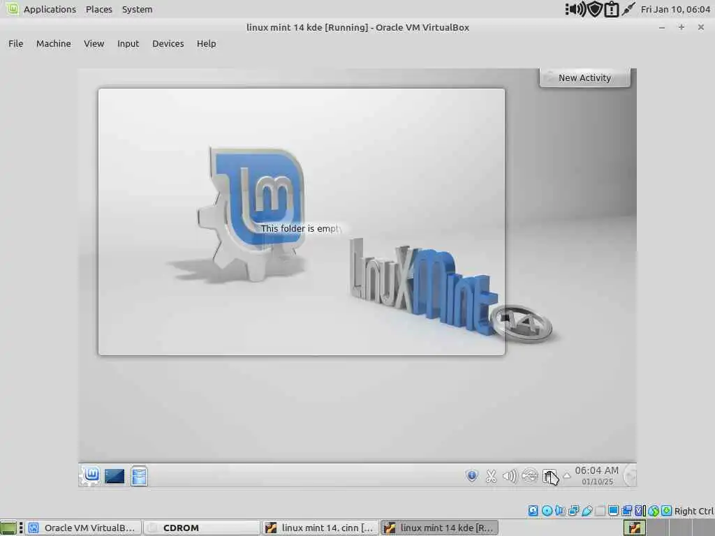Open the host Applications menu
This screenshot has width=715, height=536.
coord(50,9)
